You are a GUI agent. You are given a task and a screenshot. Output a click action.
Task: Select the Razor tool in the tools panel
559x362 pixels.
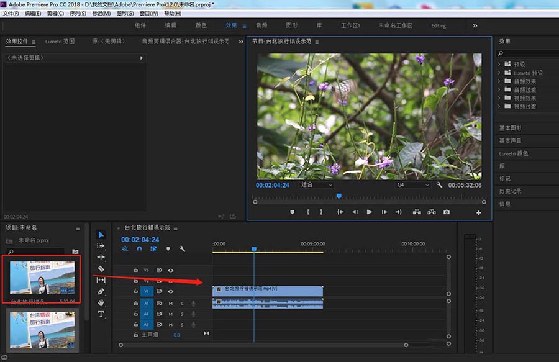(x=101, y=269)
